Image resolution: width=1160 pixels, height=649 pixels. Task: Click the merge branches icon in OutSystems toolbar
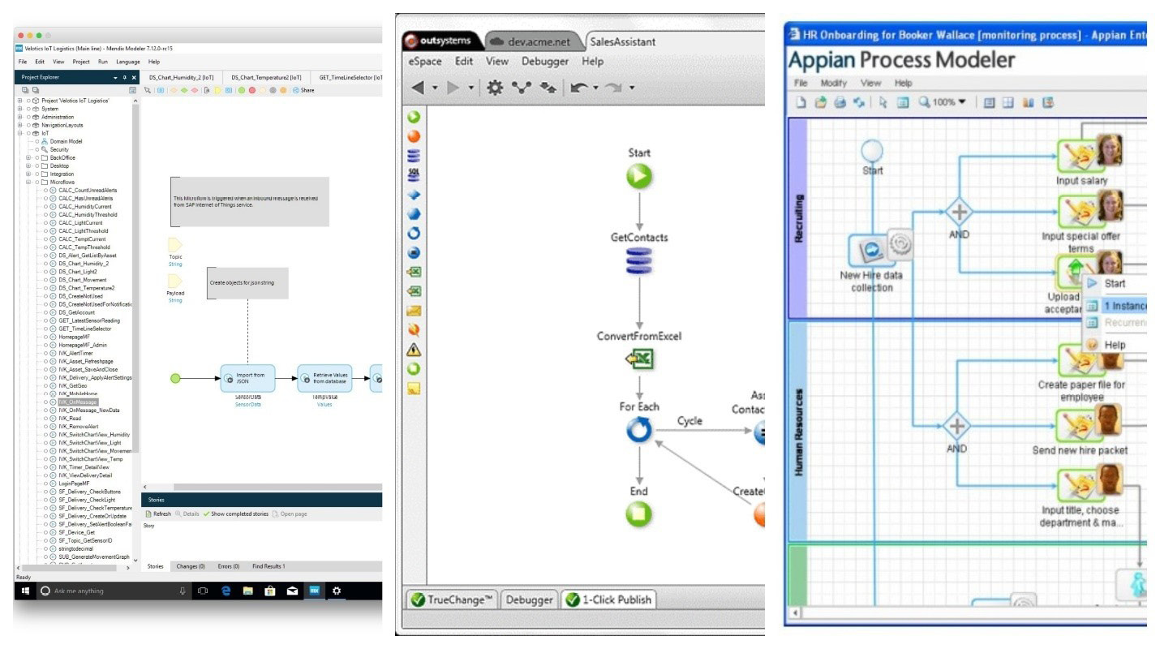[521, 88]
